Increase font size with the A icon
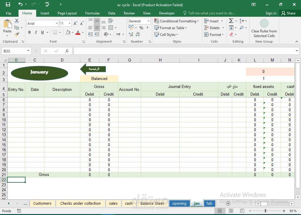Screen dimensions: 301x215 click(x=76, y=24)
